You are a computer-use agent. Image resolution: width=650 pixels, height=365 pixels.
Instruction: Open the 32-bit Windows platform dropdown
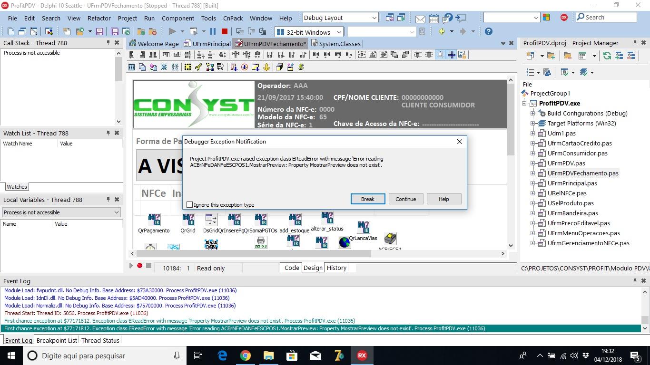[339, 32]
